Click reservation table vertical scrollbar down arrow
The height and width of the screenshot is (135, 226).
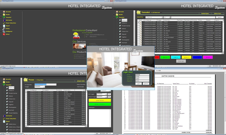[223, 52]
